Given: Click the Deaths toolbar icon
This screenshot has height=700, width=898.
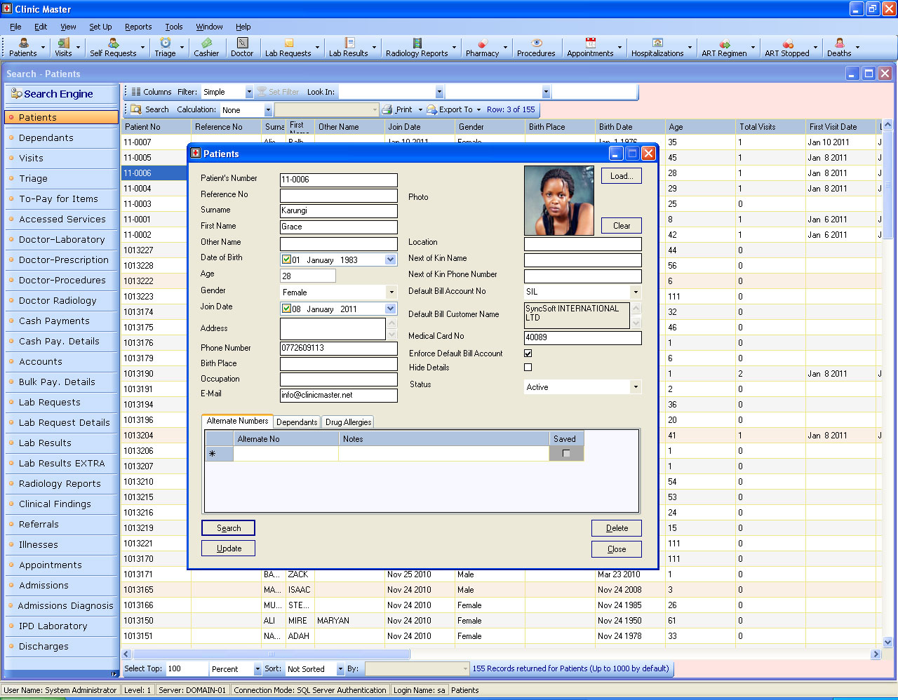Looking at the screenshot, I should pyautogui.click(x=839, y=47).
